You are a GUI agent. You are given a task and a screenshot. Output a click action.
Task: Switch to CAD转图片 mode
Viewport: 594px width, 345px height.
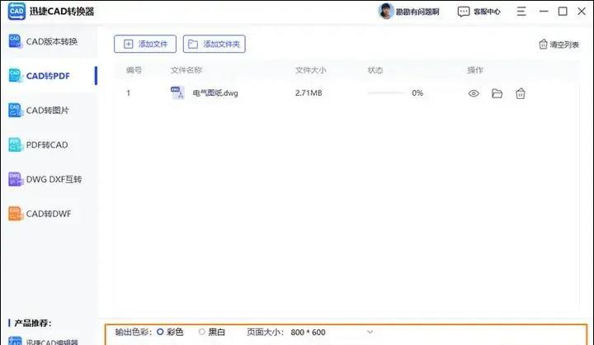coord(49,111)
